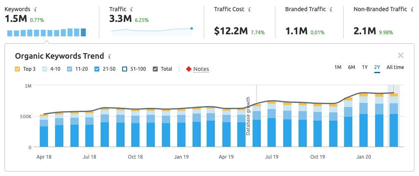The image size is (419, 176).
Task: Close the Organic Keywords Trend panel
Action: (x=400, y=55)
